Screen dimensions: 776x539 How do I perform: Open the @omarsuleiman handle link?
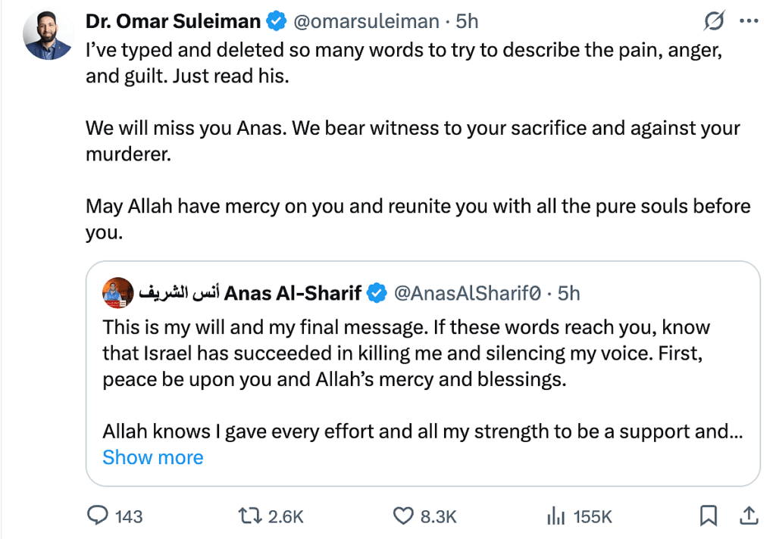(365, 21)
